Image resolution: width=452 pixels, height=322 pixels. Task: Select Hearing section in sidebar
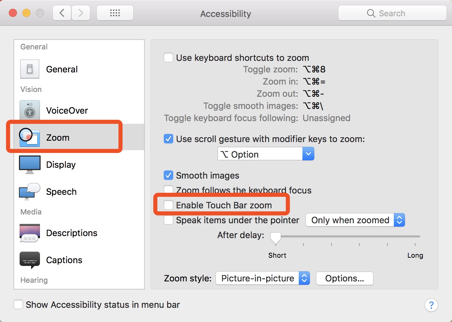(x=34, y=280)
